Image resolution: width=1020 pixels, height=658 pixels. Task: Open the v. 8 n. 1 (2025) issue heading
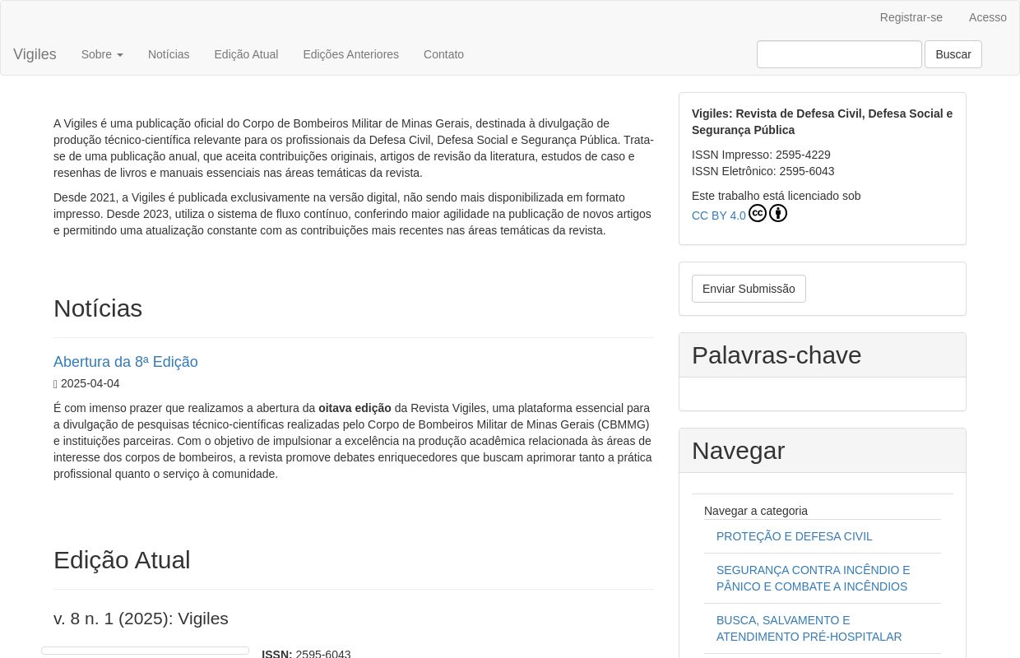point(141,619)
